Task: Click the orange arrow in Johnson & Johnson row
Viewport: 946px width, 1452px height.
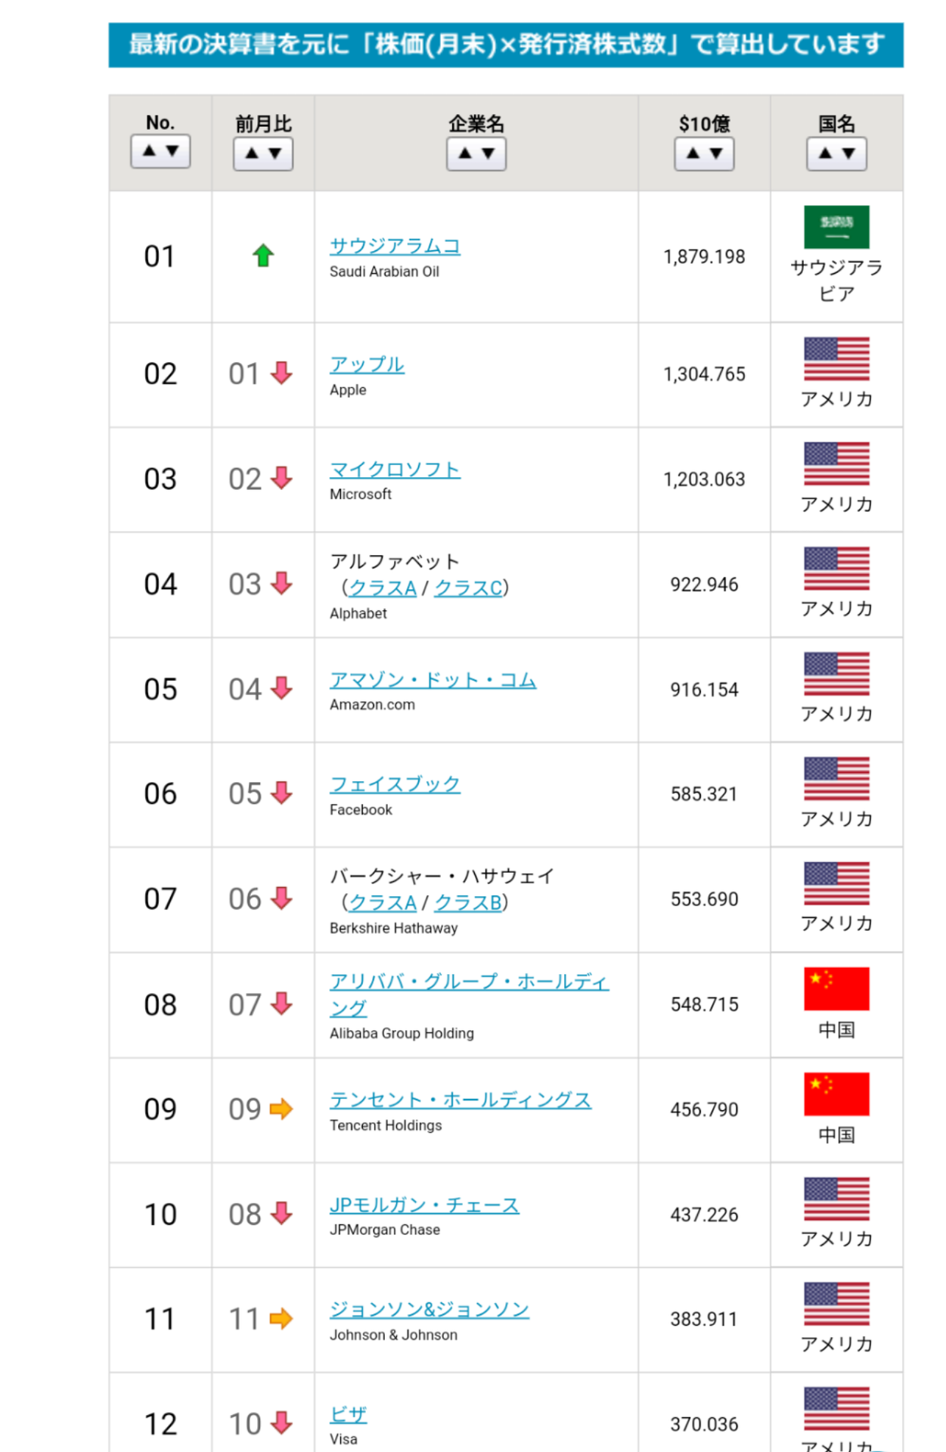Action: tap(281, 1319)
